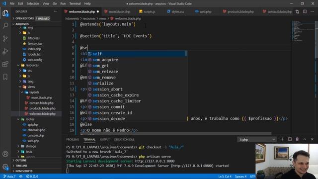Open Explorer more actions ellipsis
Image resolution: width=318 pixels, height=179 pixels.
[x=56, y=11]
